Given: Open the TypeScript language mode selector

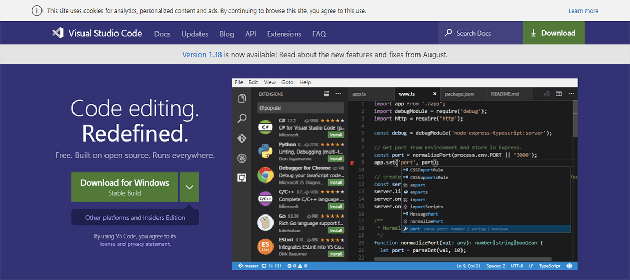Looking at the screenshot, I should [550, 266].
